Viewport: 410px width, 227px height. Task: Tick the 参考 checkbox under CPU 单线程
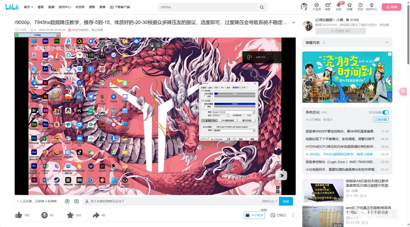[x=205, y=96]
